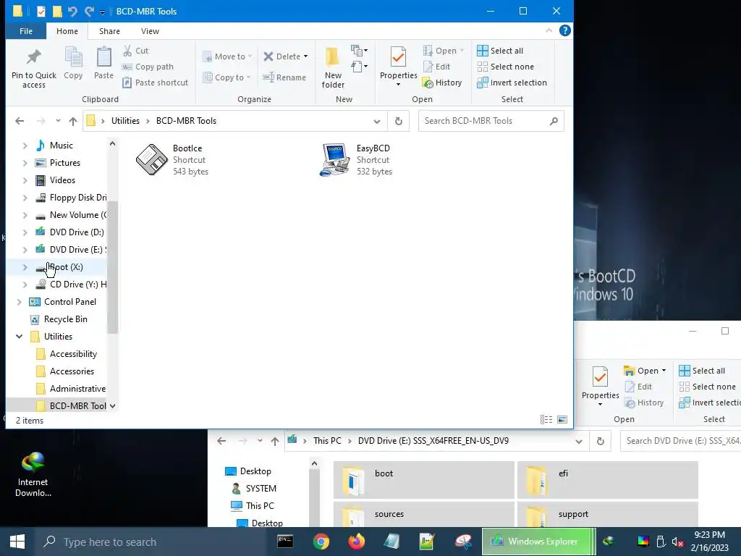Switch to large icons view in status bar
The height and width of the screenshot is (556, 741).
[562, 419]
